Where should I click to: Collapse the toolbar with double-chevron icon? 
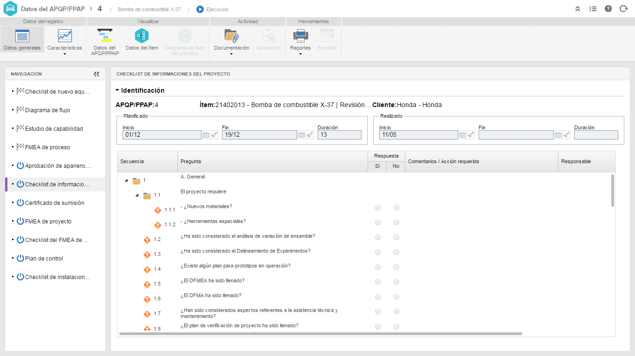577,9
